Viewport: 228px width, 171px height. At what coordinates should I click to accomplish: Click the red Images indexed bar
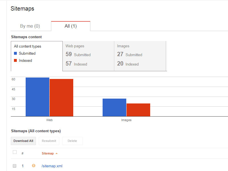click(138, 110)
